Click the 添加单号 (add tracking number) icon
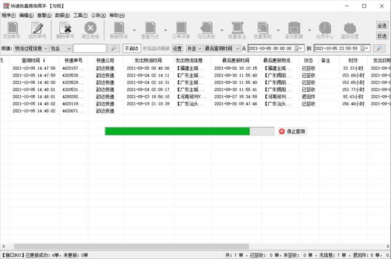 [x=12, y=28]
